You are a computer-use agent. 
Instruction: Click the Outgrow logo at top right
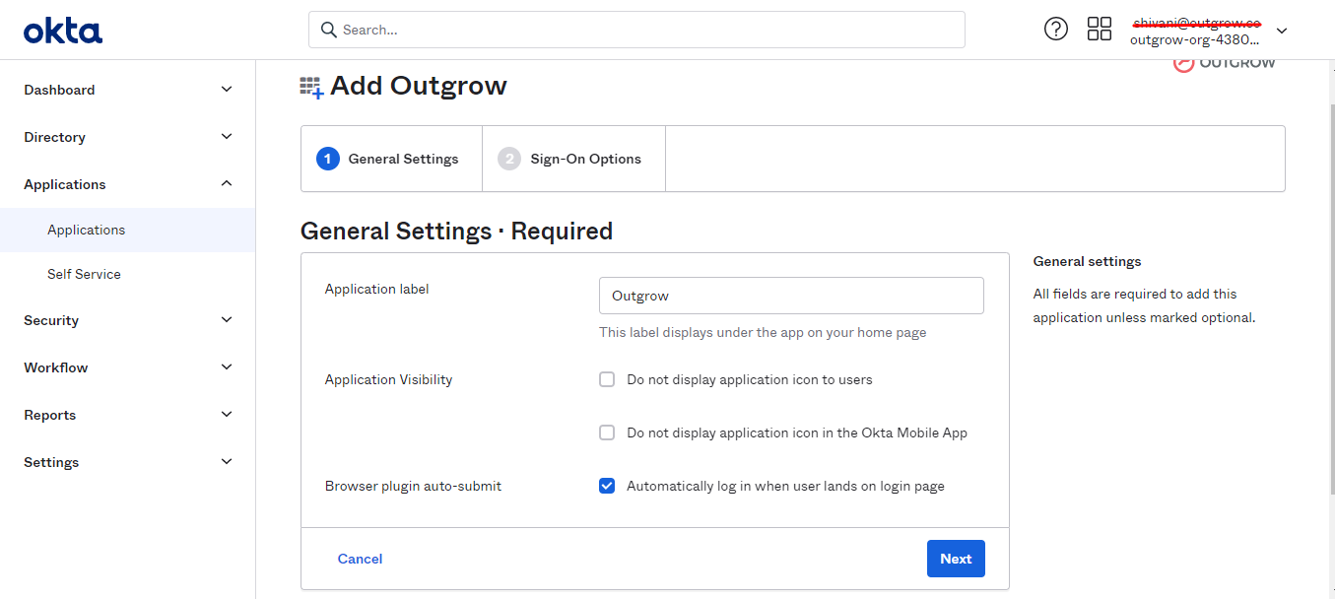(x=1225, y=63)
